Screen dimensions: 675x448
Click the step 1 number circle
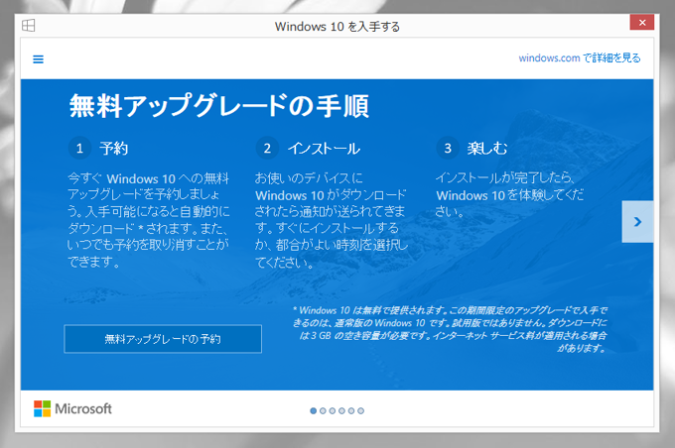pyautogui.click(x=79, y=149)
